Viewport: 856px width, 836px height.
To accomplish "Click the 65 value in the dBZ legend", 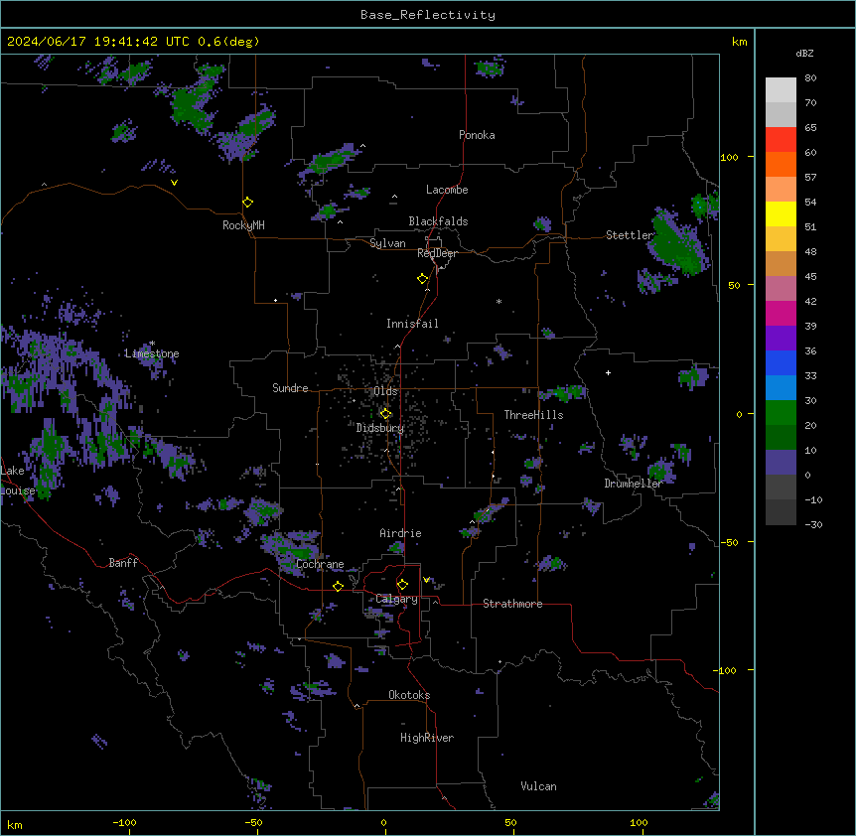I will tap(810, 128).
